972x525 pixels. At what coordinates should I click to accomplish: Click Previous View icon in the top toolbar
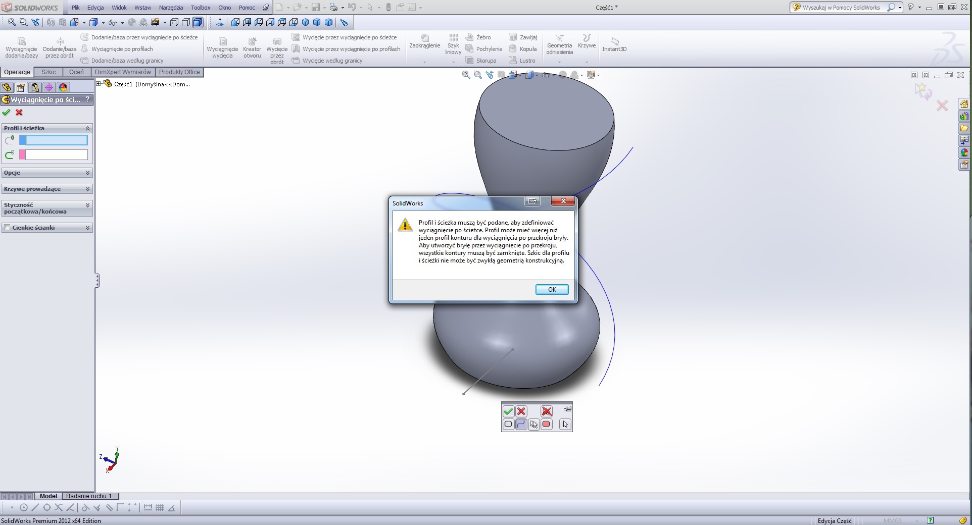point(35,22)
